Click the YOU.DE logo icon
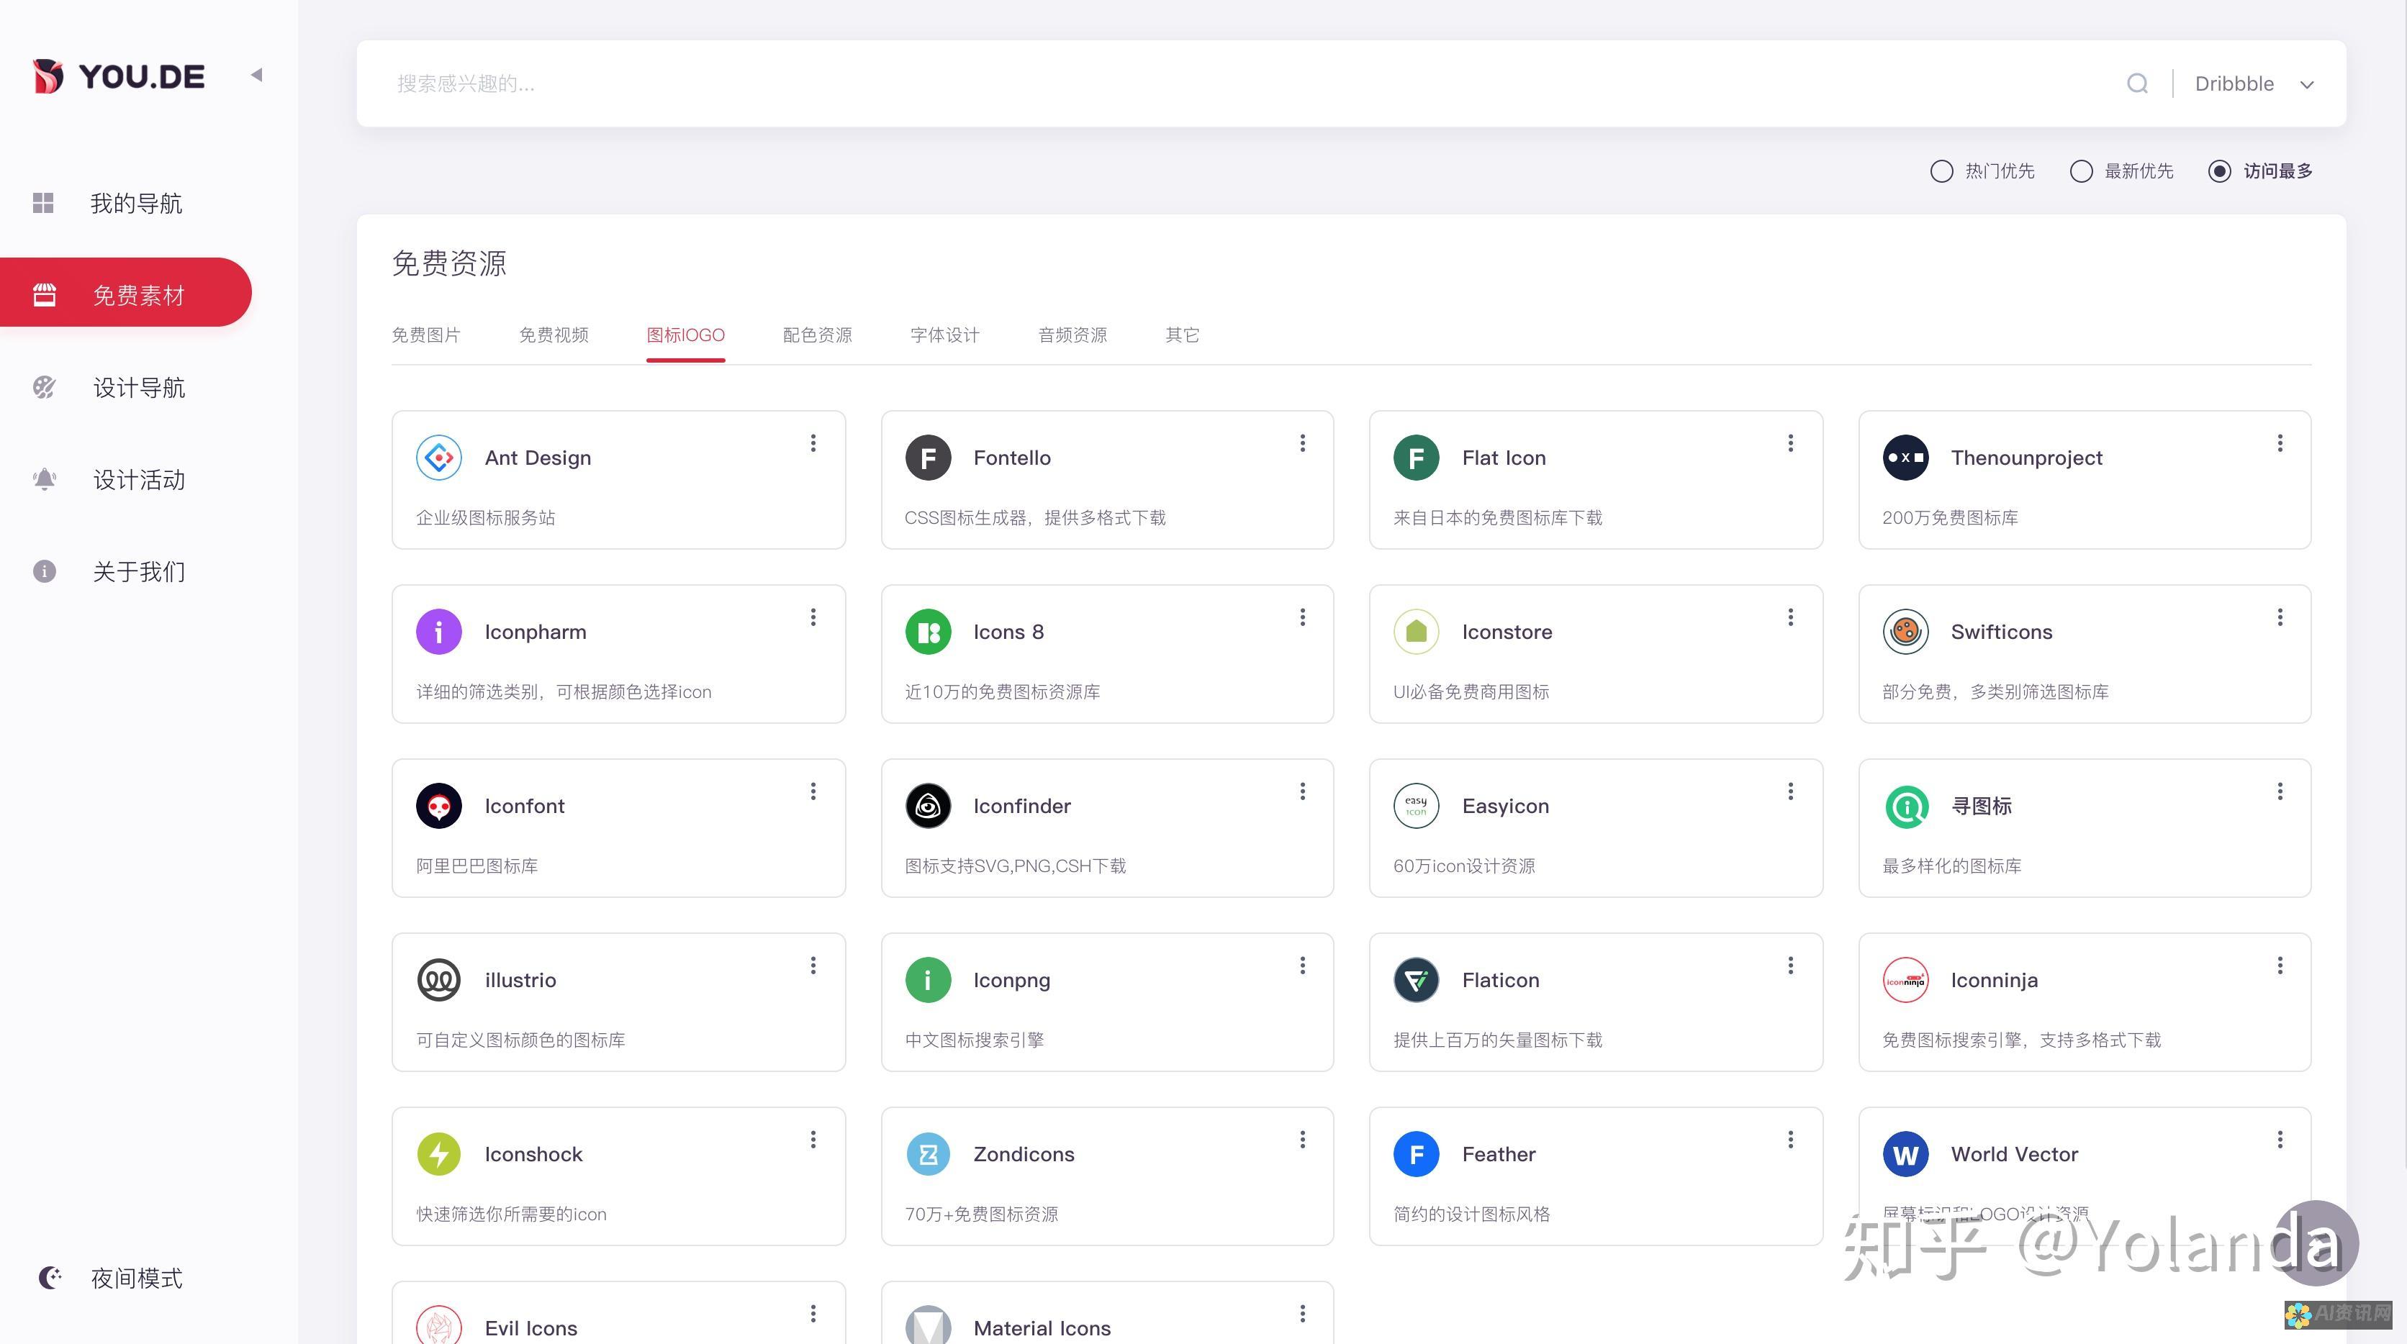 48,76
